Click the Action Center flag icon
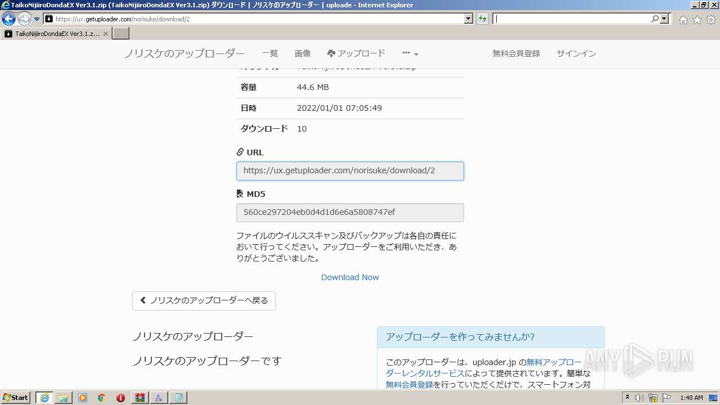Viewport: 720px width, 405px height. pos(667,398)
